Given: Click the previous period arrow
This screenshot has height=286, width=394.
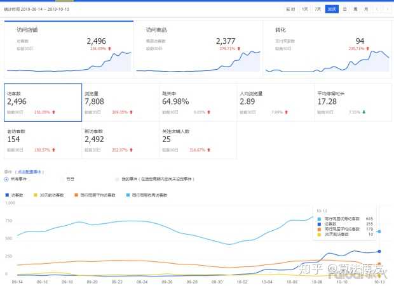Looking at the screenshot, I should click(x=377, y=10).
